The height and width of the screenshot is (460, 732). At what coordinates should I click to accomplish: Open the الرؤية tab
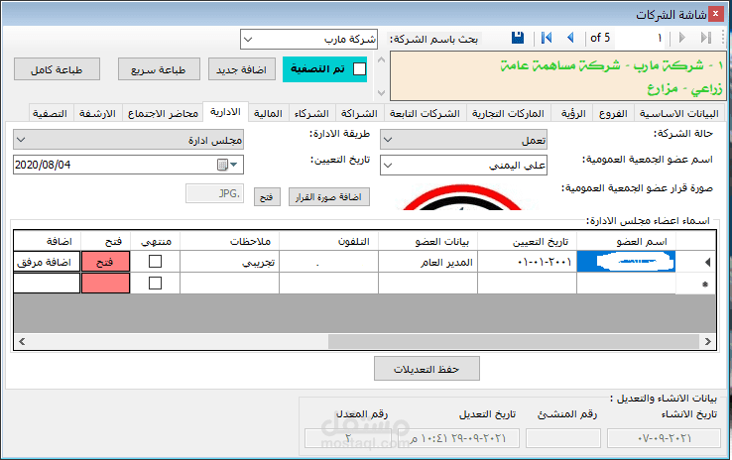(573, 113)
